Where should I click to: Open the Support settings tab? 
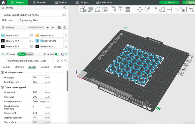(45, 67)
